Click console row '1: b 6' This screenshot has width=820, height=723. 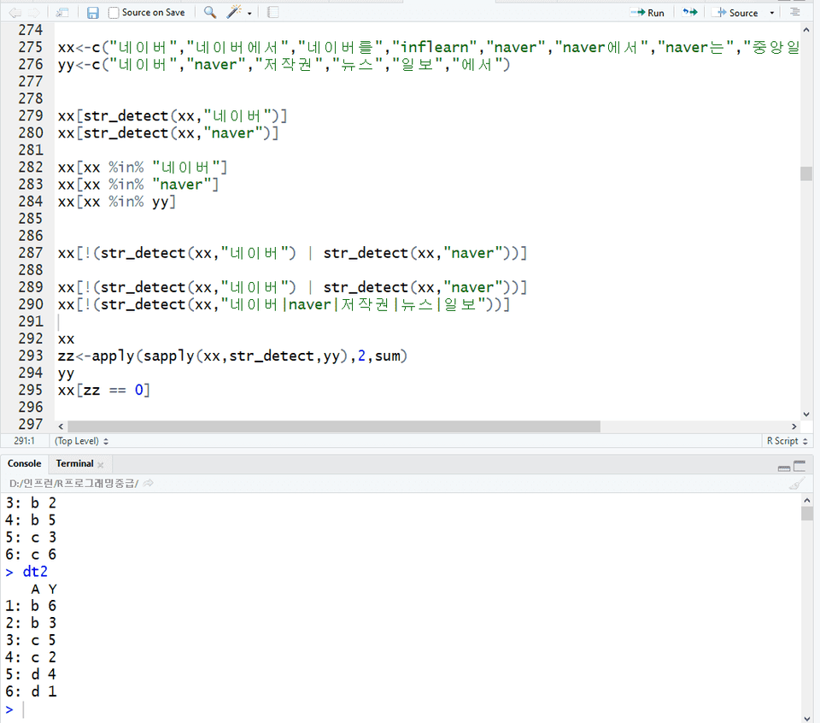pos(31,606)
